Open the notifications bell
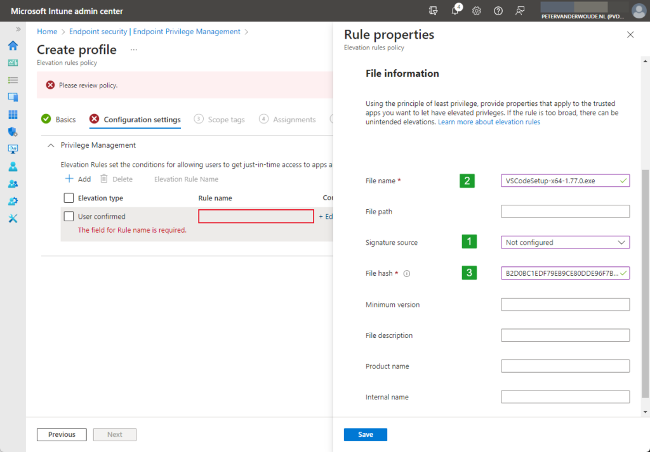 tap(454, 11)
